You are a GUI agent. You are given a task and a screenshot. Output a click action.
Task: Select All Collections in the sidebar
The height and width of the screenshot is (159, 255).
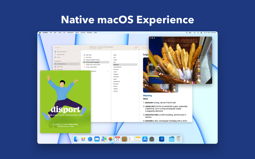(67, 64)
